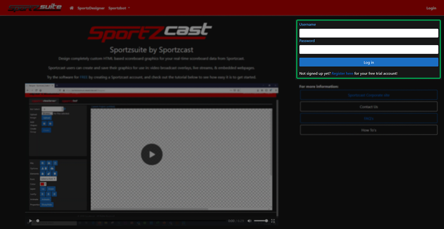Image resolution: width=444 pixels, height=229 pixels.
Task: Open the FAQ's button
Action: 369,119
